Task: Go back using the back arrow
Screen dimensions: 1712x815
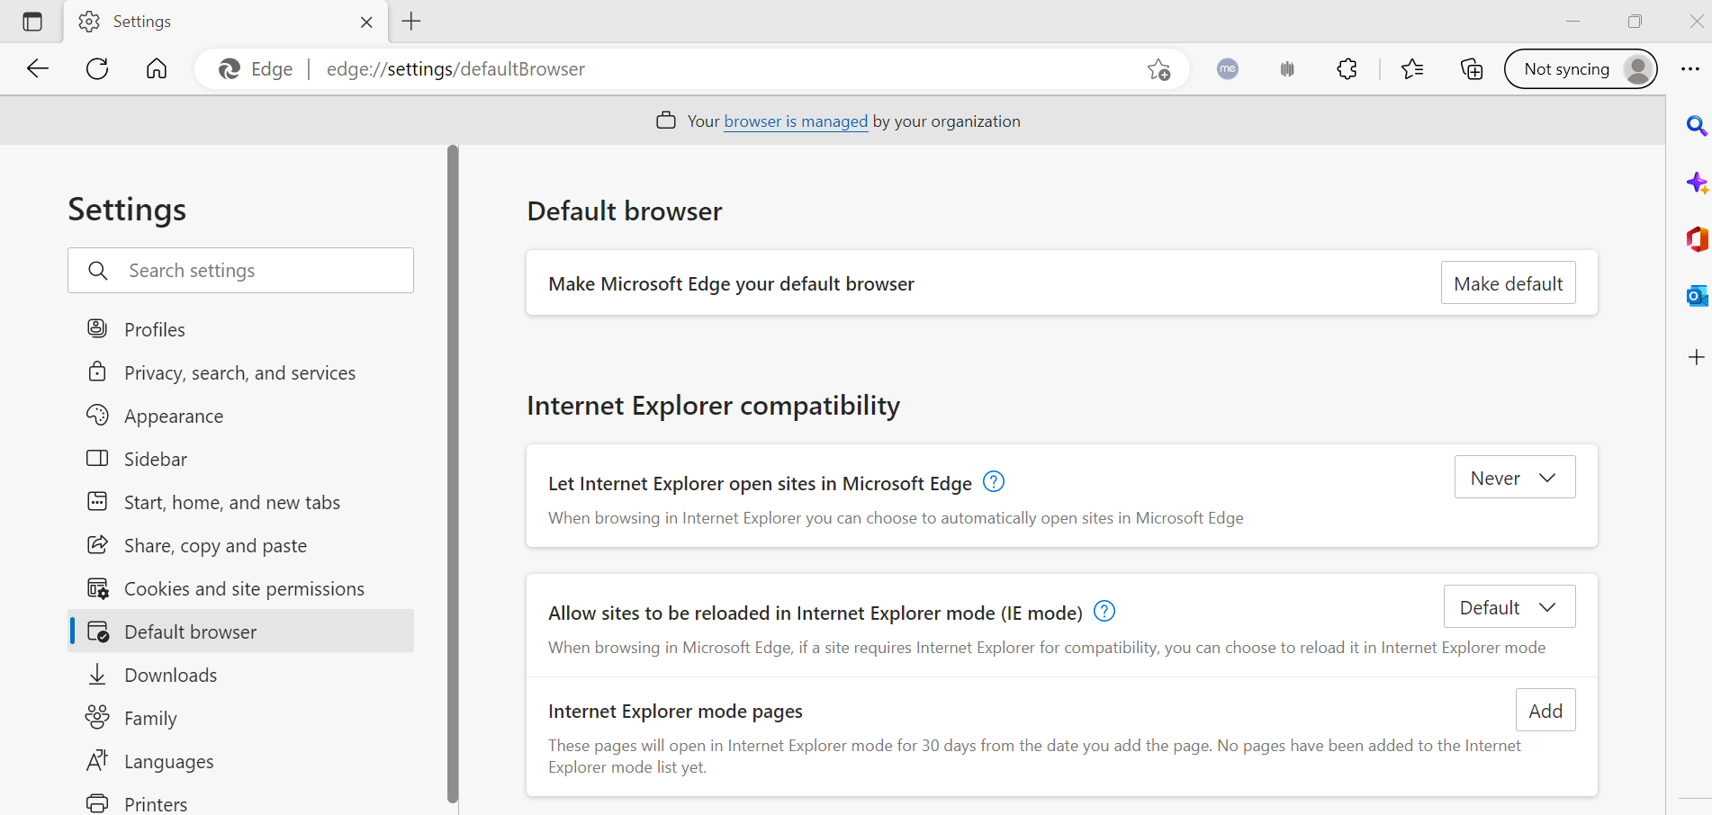Action: [x=38, y=68]
